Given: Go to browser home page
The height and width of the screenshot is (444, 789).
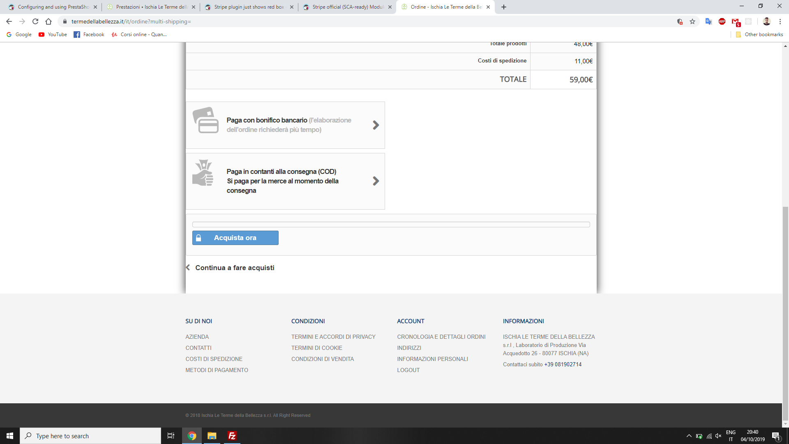Looking at the screenshot, I should 48,21.
